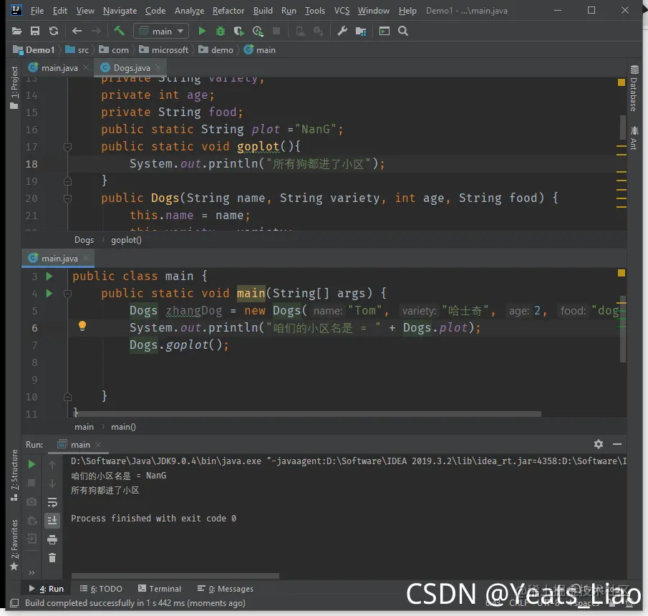This screenshot has height=616, width=648.
Task: Open the Run tool window tab
Action: [47, 589]
